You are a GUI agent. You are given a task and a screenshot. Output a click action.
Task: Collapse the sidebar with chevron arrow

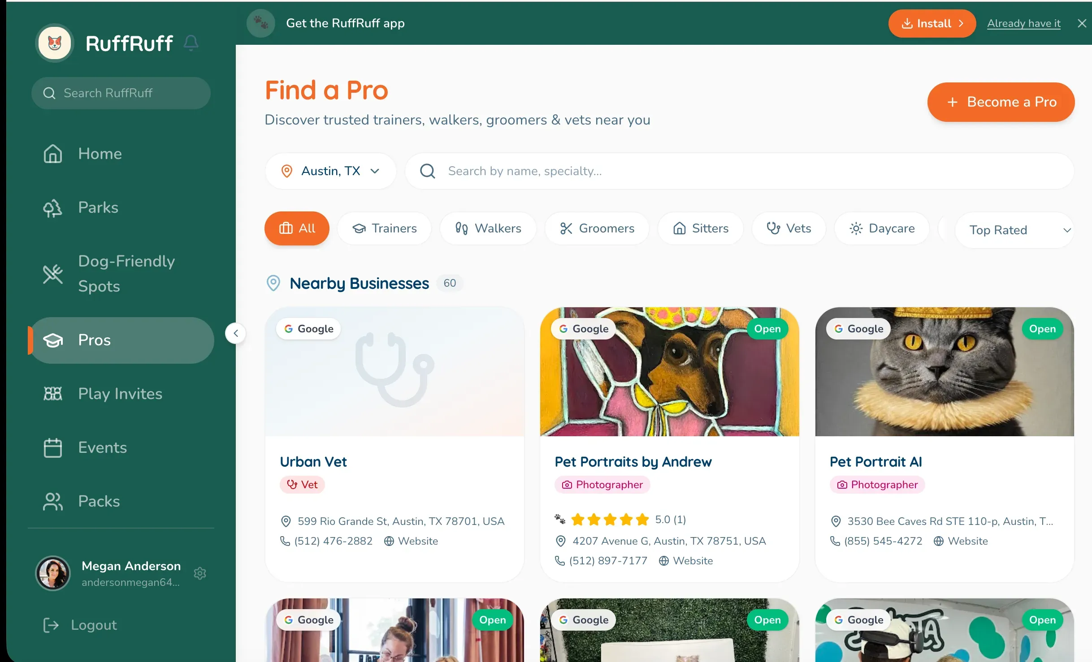point(236,333)
